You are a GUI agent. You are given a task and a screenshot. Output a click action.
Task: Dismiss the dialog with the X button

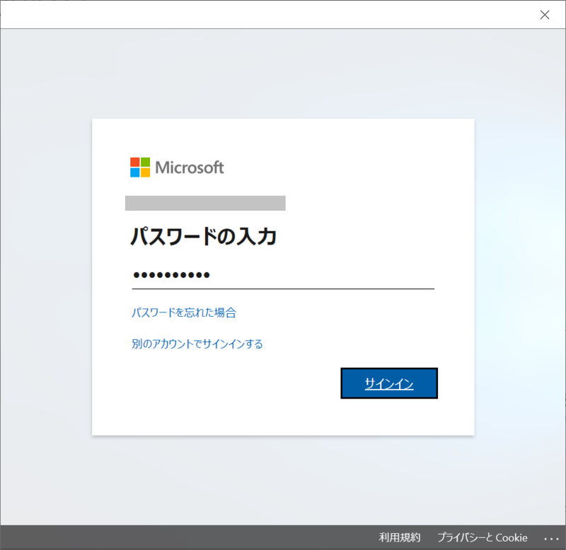tap(545, 15)
